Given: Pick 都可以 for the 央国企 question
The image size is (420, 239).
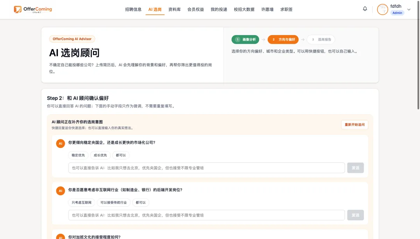Looking at the screenshot, I should click(x=121, y=155).
